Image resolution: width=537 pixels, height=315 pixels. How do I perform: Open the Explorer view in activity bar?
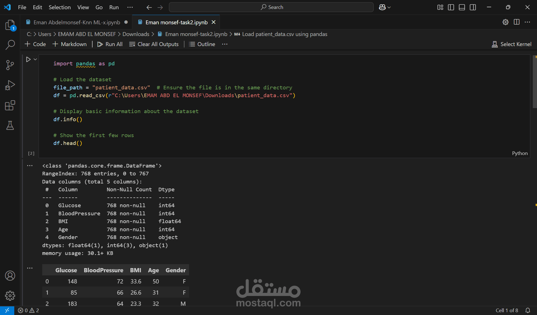(10, 25)
